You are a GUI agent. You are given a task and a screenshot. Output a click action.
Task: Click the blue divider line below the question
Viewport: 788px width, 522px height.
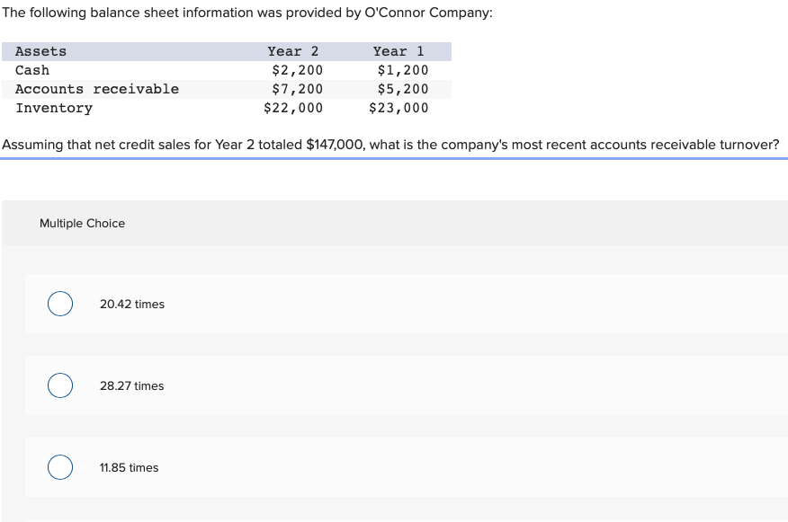coord(394,160)
